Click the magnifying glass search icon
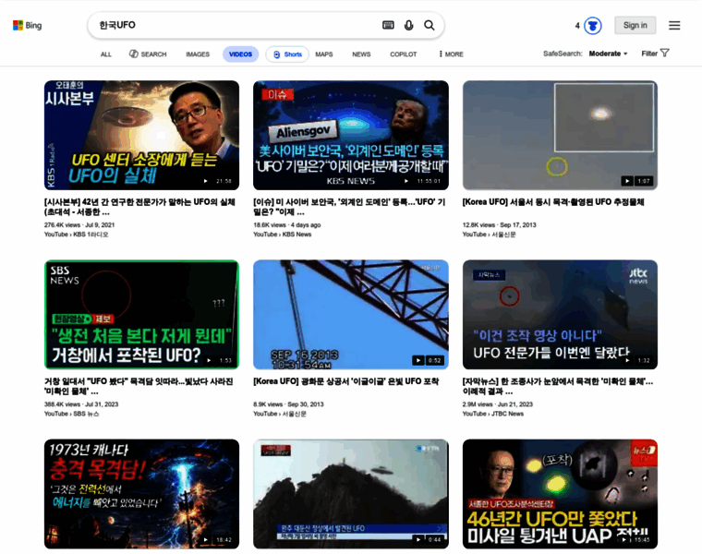The height and width of the screenshot is (554, 702). click(x=429, y=25)
